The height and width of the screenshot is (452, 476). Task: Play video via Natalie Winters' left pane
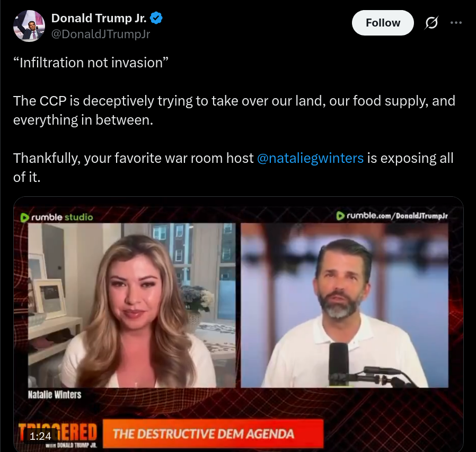coord(132,305)
